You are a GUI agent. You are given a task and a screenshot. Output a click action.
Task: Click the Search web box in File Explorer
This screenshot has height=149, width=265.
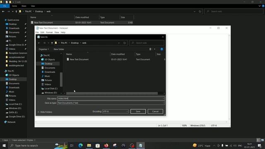click(x=234, y=12)
